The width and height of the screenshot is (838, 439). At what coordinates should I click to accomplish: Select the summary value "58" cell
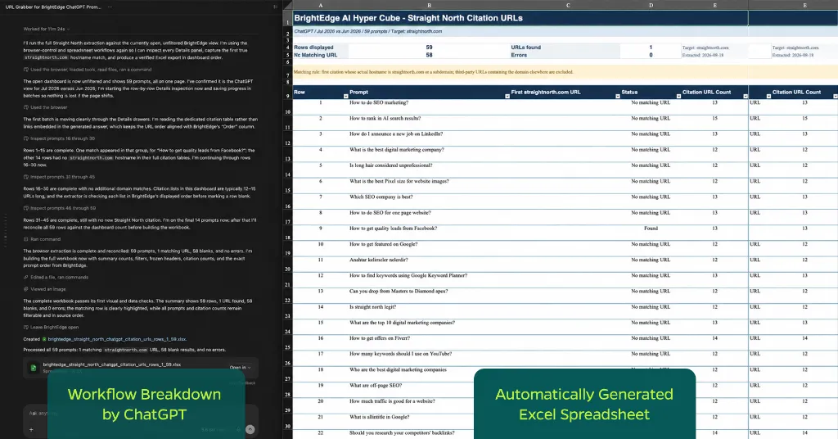click(x=429, y=55)
